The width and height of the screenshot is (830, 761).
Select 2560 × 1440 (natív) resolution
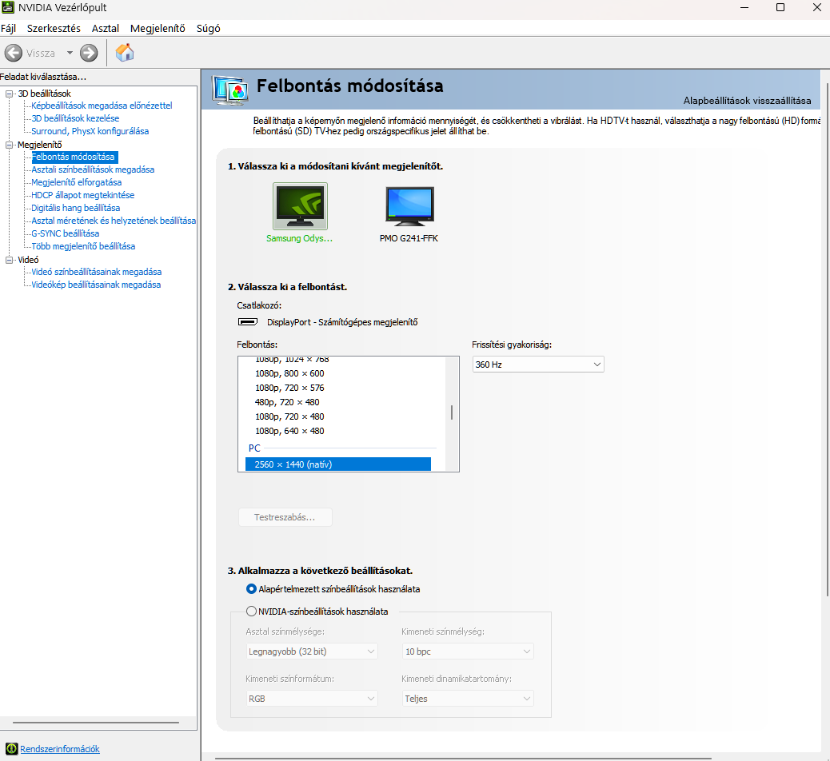(x=338, y=464)
